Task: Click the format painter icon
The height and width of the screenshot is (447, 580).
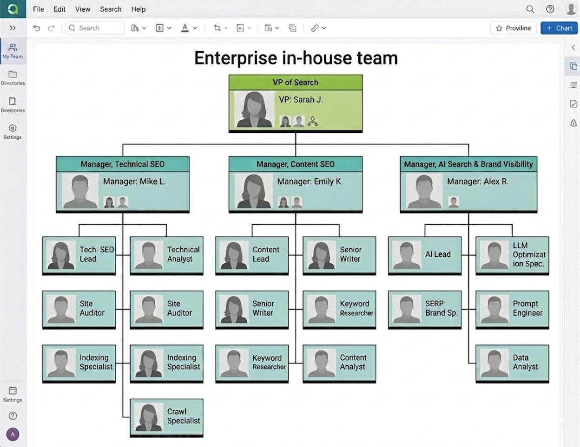Action: point(135,28)
